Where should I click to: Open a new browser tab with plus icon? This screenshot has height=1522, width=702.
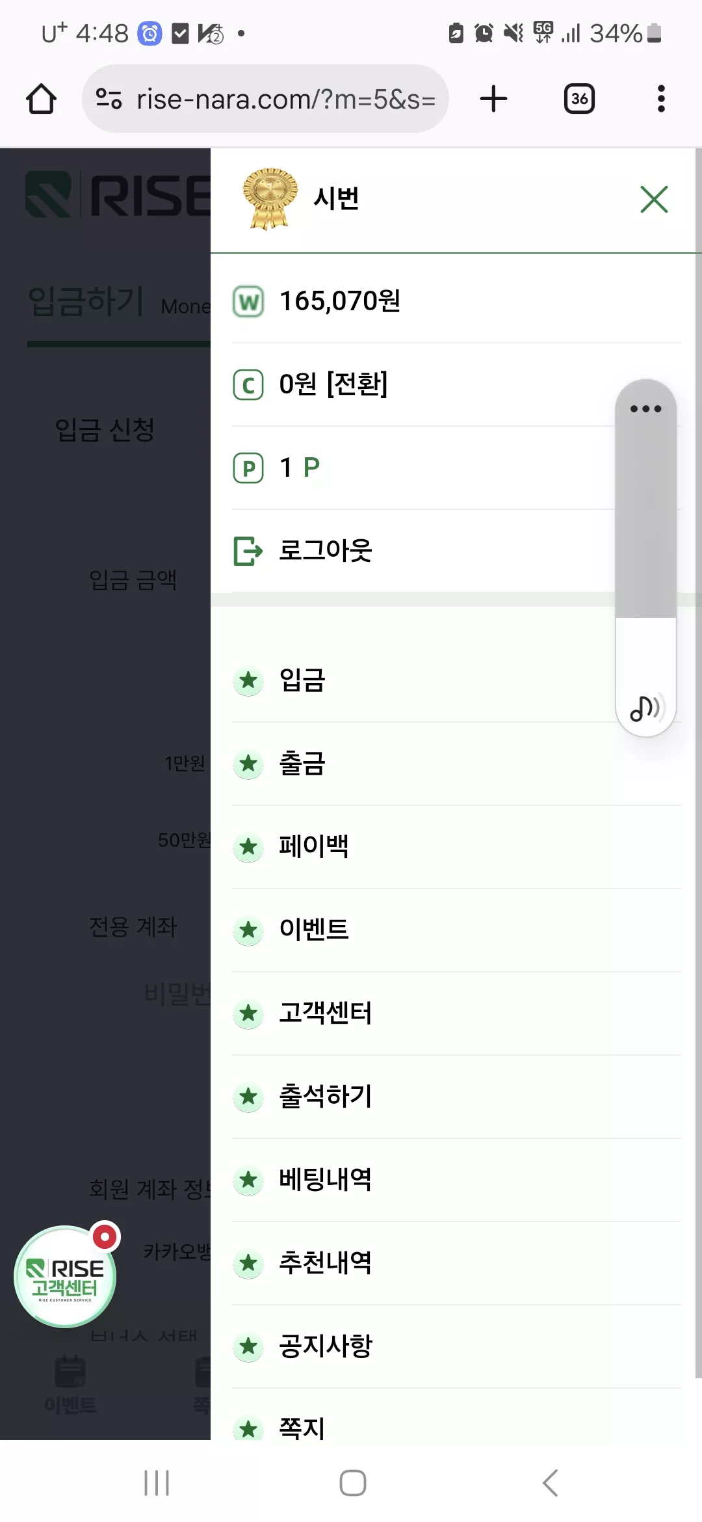click(x=493, y=99)
